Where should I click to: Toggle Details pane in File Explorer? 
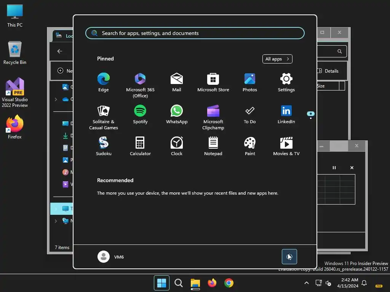[x=328, y=71]
